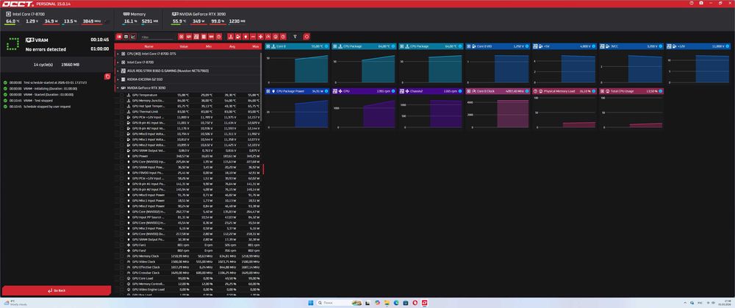Switch to graph-only monitoring view
Screen dimensions: 735x308
[133, 36]
